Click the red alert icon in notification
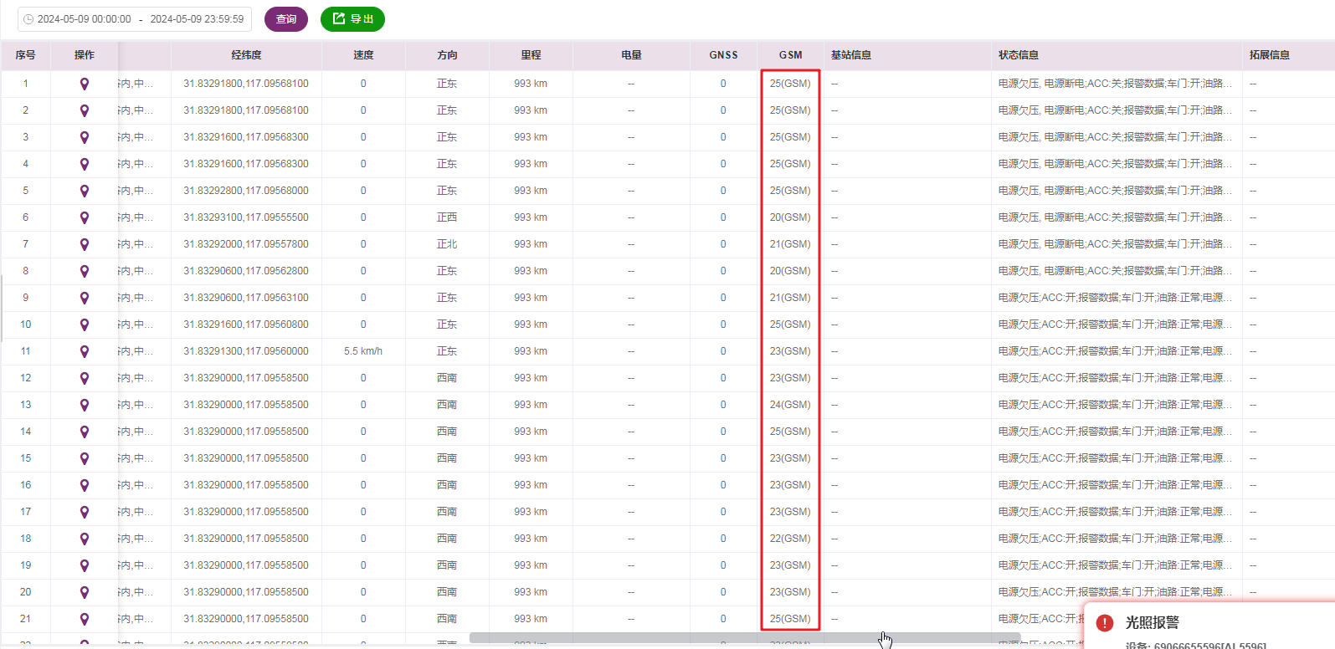1335x649 pixels. click(1105, 623)
